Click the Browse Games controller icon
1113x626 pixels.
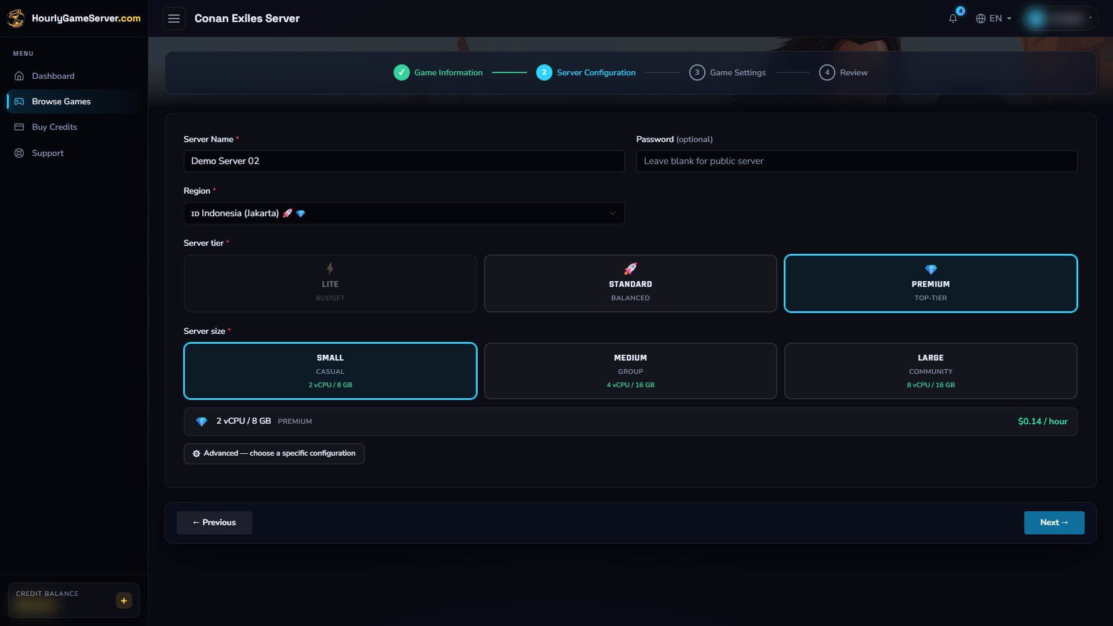click(x=19, y=101)
